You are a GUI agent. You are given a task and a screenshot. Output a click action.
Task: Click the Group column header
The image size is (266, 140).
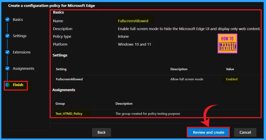(60, 103)
